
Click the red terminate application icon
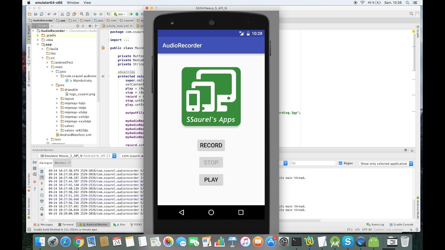click(34, 182)
